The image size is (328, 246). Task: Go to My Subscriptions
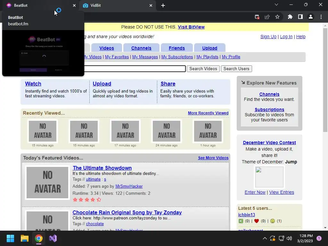tap(177, 57)
